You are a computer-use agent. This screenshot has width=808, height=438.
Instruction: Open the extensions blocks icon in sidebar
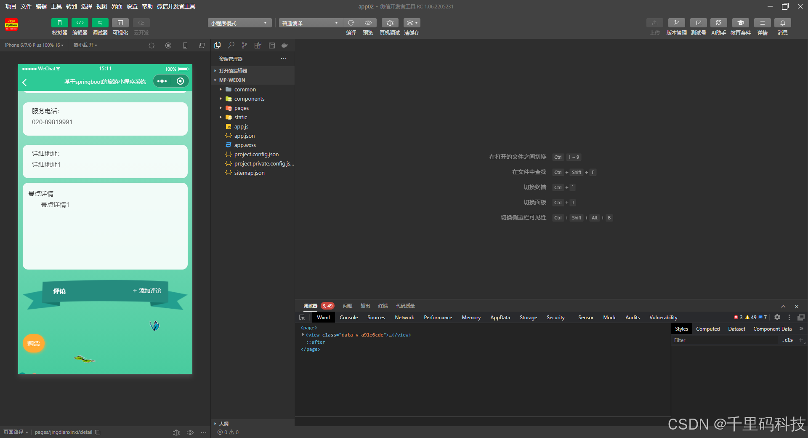coord(258,45)
